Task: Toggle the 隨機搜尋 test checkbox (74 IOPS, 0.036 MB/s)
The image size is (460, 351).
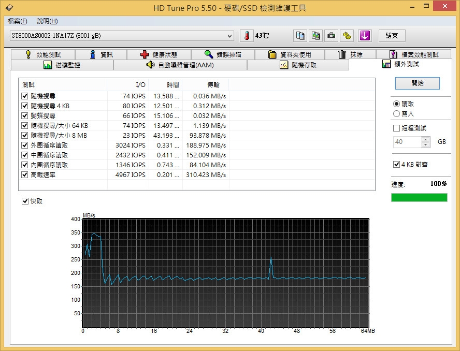Action: (25, 96)
